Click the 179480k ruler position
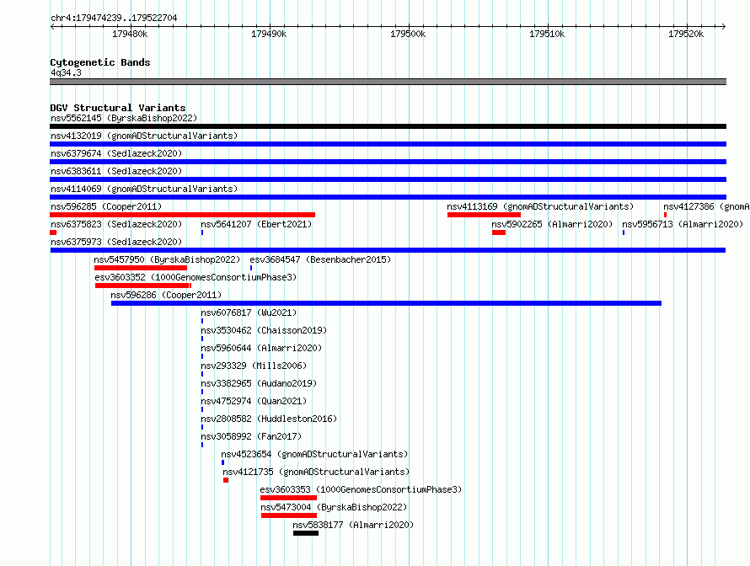Image resolution: width=750 pixels, height=566 pixels. [x=130, y=34]
